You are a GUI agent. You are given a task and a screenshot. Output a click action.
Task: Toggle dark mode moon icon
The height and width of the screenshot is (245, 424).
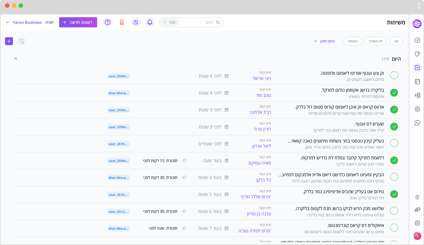pos(136,22)
